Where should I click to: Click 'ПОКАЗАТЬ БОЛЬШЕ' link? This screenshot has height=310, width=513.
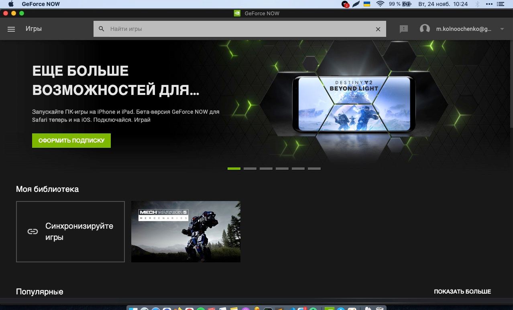[462, 292]
